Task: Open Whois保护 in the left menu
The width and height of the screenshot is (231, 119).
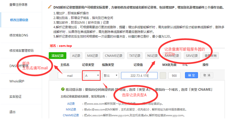Action: click(17, 81)
